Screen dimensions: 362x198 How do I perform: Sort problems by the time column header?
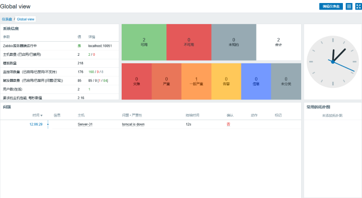pyautogui.click(x=37, y=115)
